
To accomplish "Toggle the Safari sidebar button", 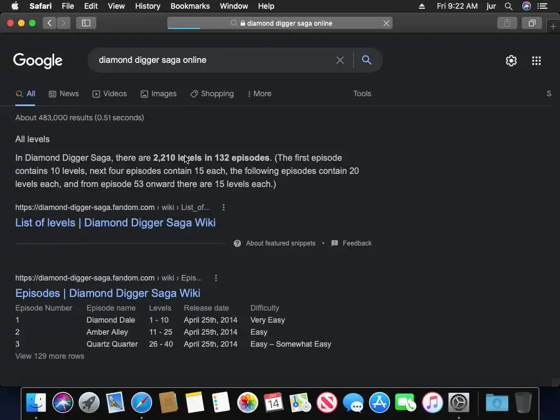I will (86, 23).
